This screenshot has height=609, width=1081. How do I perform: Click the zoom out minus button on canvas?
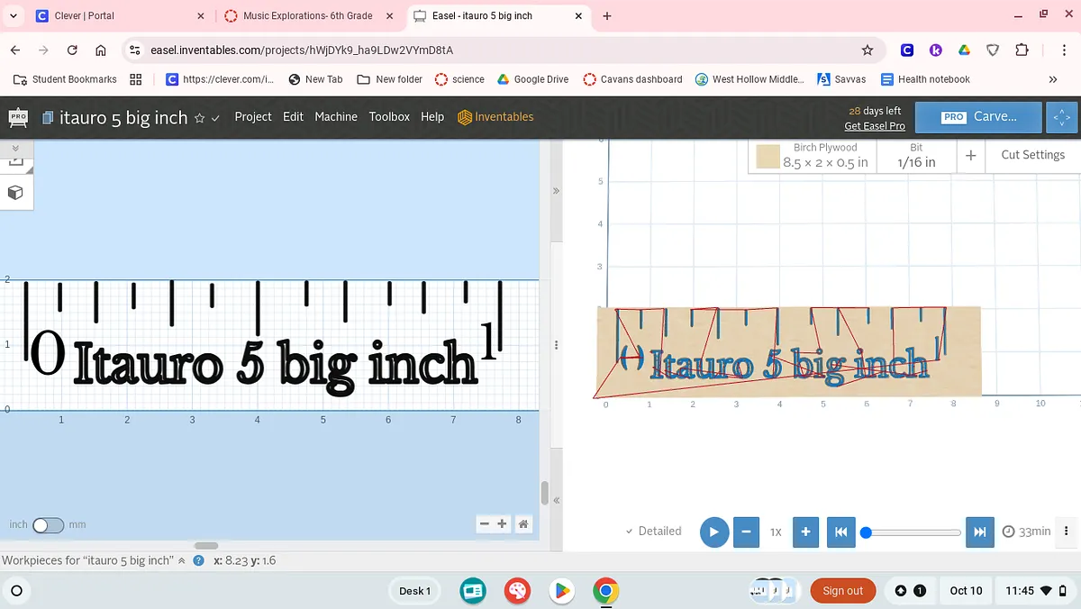[x=485, y=524]
